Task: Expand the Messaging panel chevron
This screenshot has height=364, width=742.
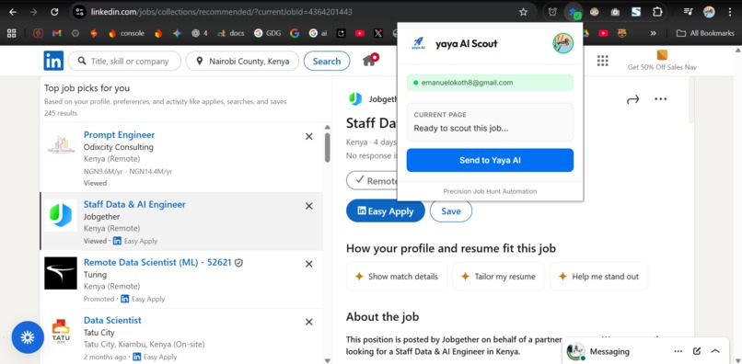Action: coord(715,351)
